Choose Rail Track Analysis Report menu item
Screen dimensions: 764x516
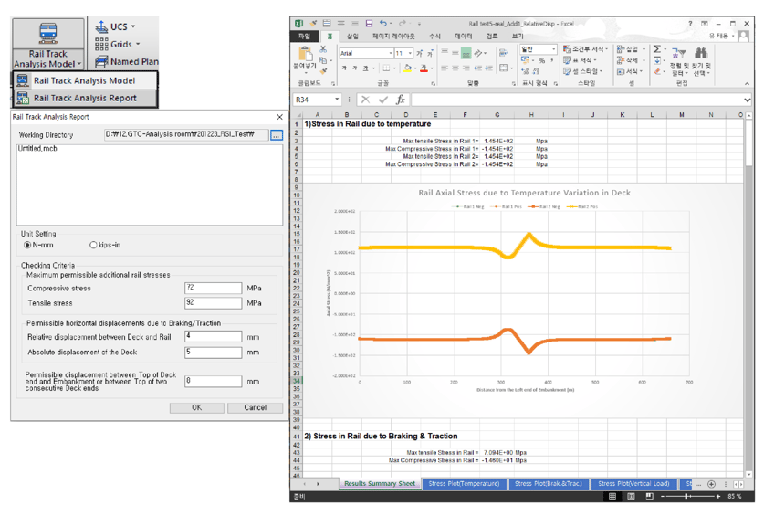pyautogui.click(x=85, y=98)
